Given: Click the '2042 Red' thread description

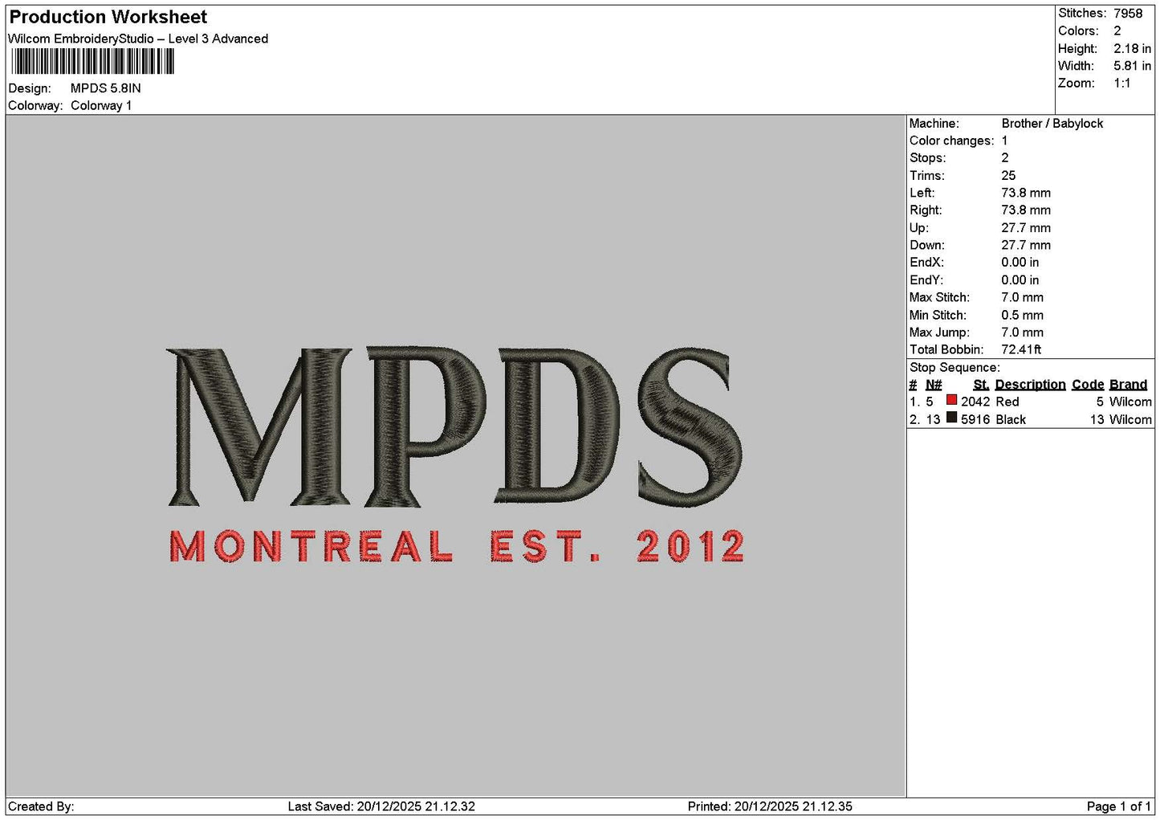Looking at the screenshot, I should coord(990,402).
